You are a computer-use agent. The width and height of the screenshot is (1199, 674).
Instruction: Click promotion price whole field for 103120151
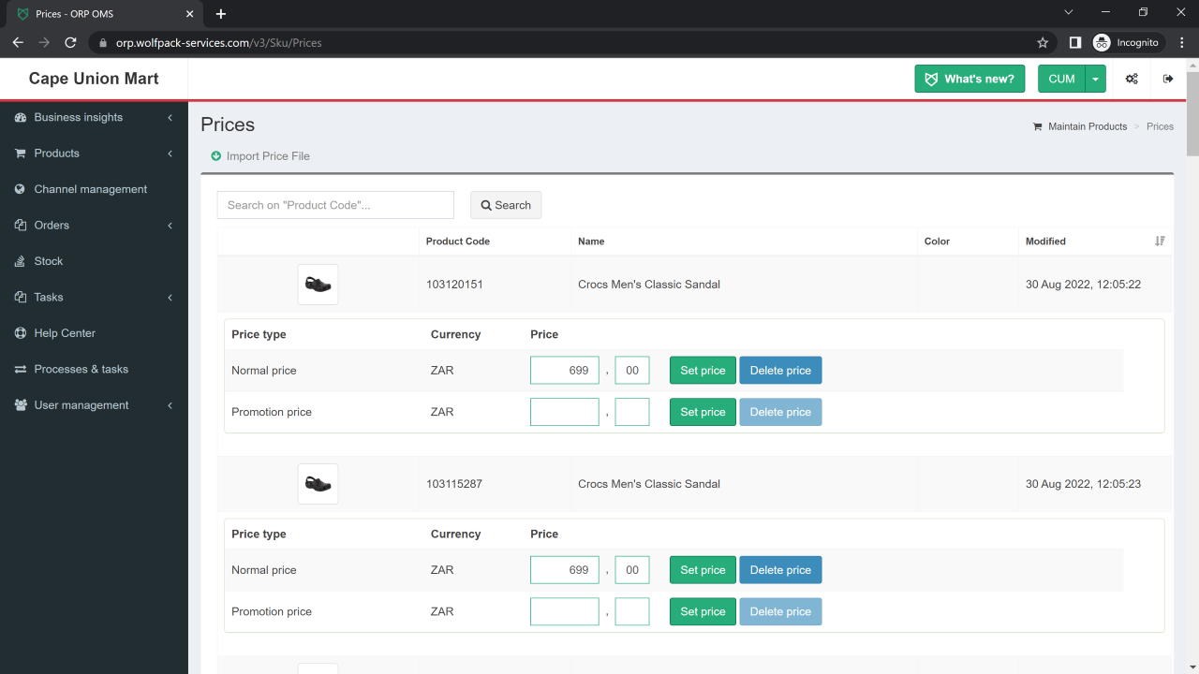point(565,412)
